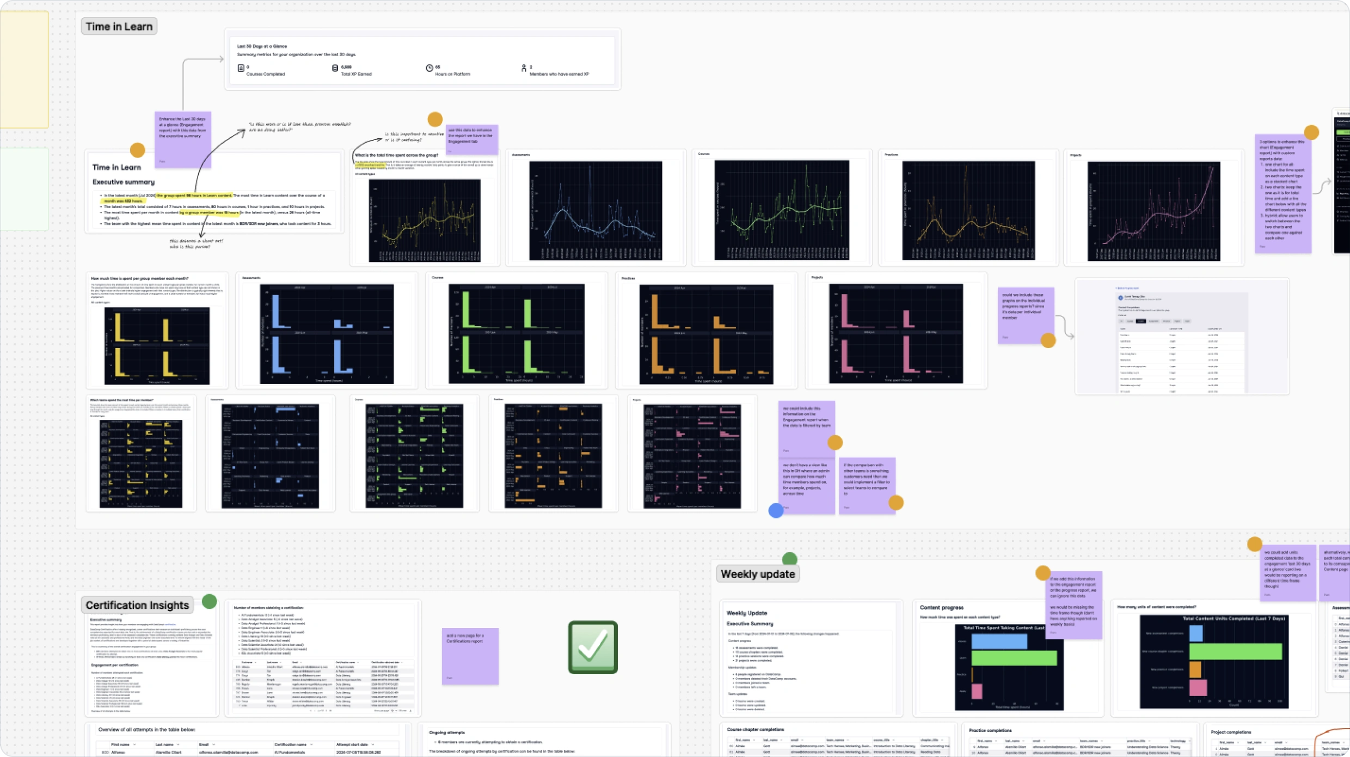1350x757 pixels.
Task: Click the green dot above Weekly update
Action: click(x=789, y=559)
